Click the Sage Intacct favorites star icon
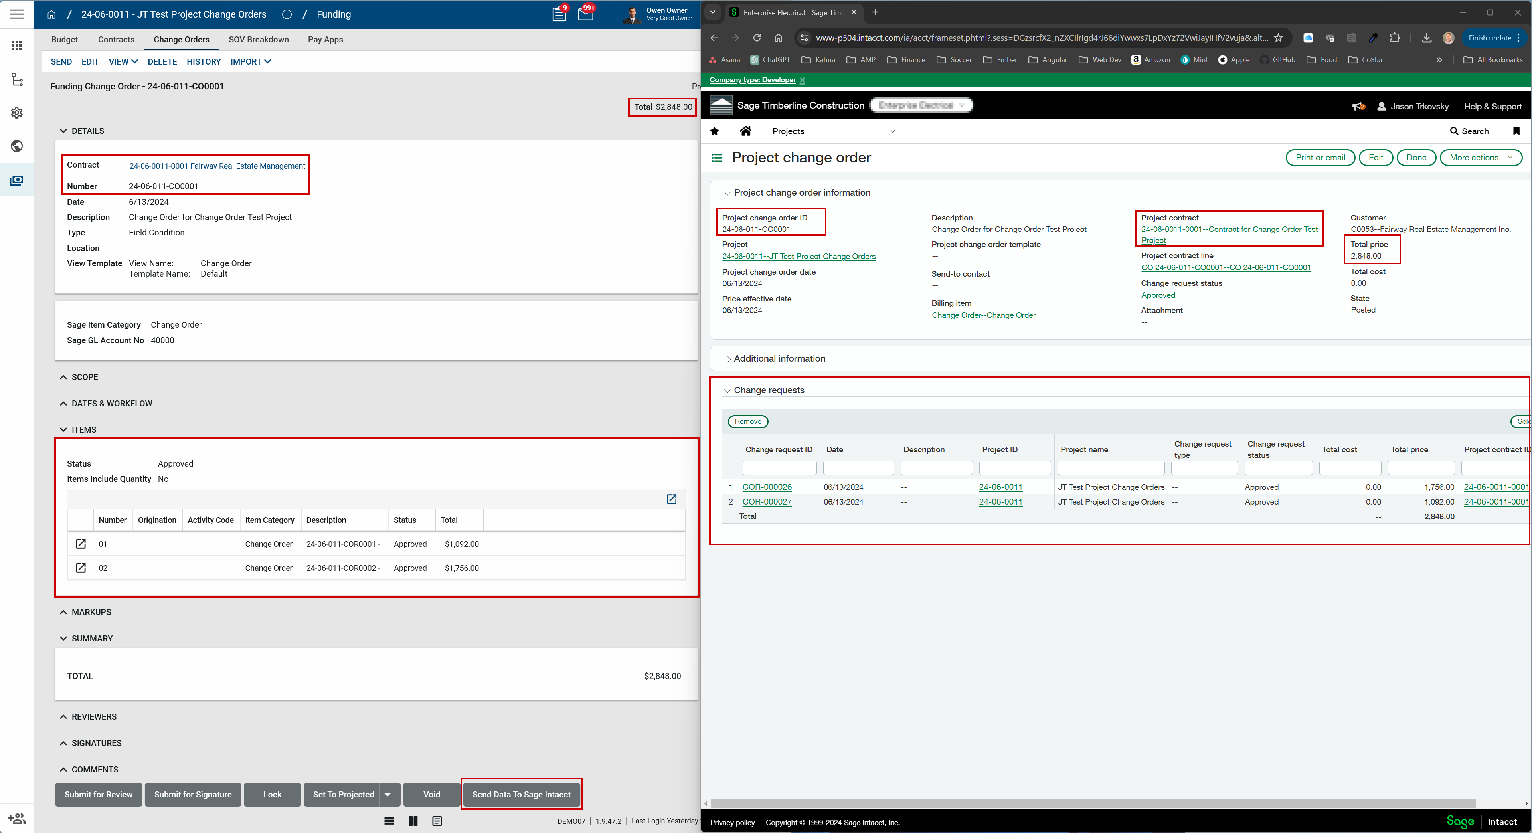This screenshot has width=1532, height=833. [x=714, y=131]
